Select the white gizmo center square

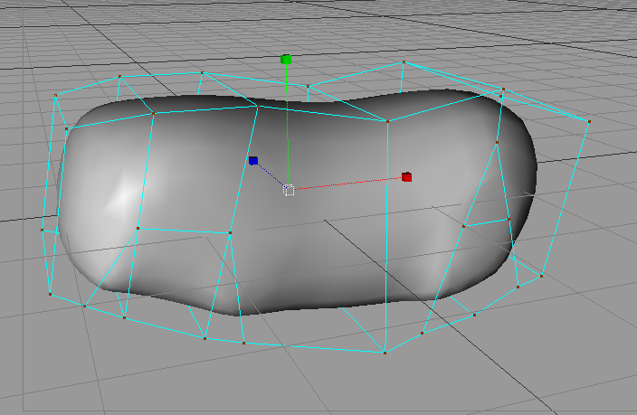[x=288, y=190]
